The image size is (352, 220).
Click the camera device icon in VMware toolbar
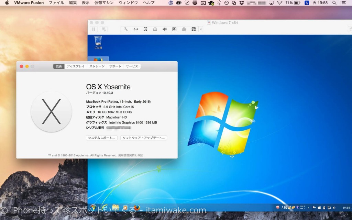click(174, 29)
